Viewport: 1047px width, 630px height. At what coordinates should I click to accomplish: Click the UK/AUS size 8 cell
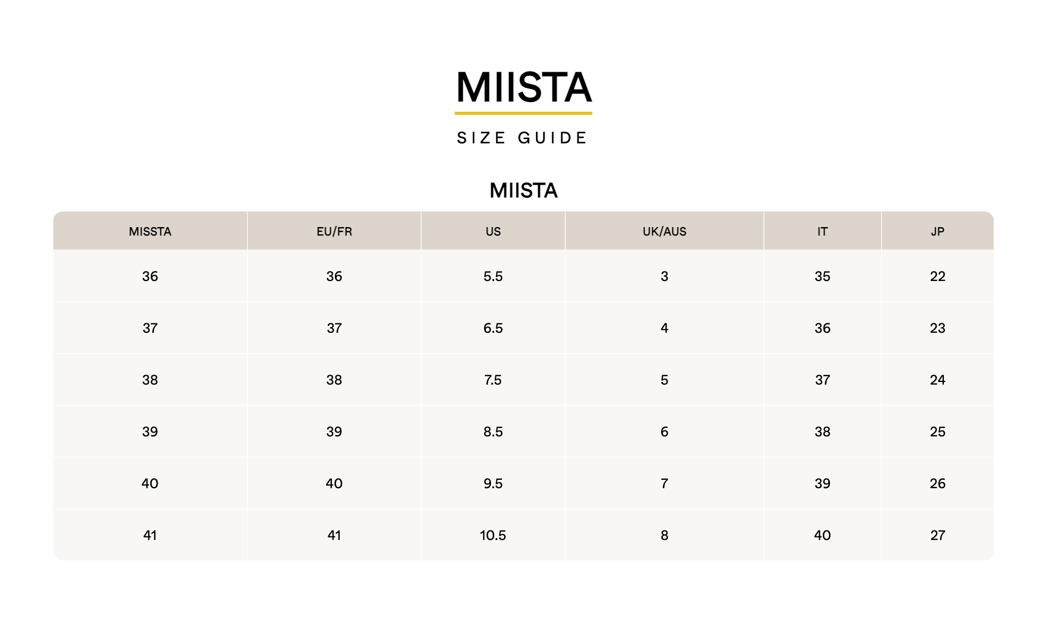click(x=664, y=535)
